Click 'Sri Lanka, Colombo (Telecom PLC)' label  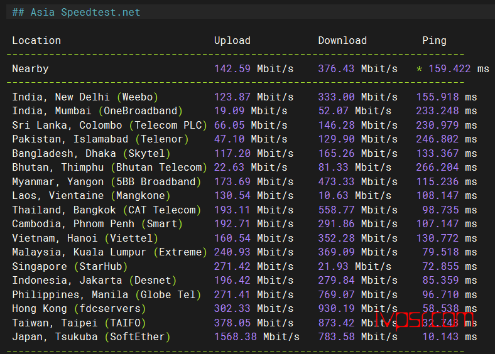(x=110, y=126)
